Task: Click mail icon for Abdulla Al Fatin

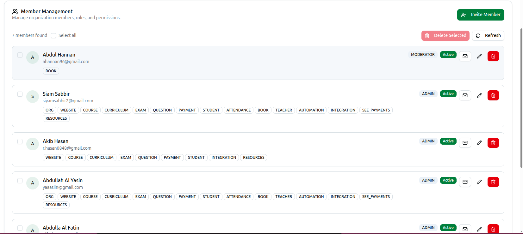Action: pos(465,229)
